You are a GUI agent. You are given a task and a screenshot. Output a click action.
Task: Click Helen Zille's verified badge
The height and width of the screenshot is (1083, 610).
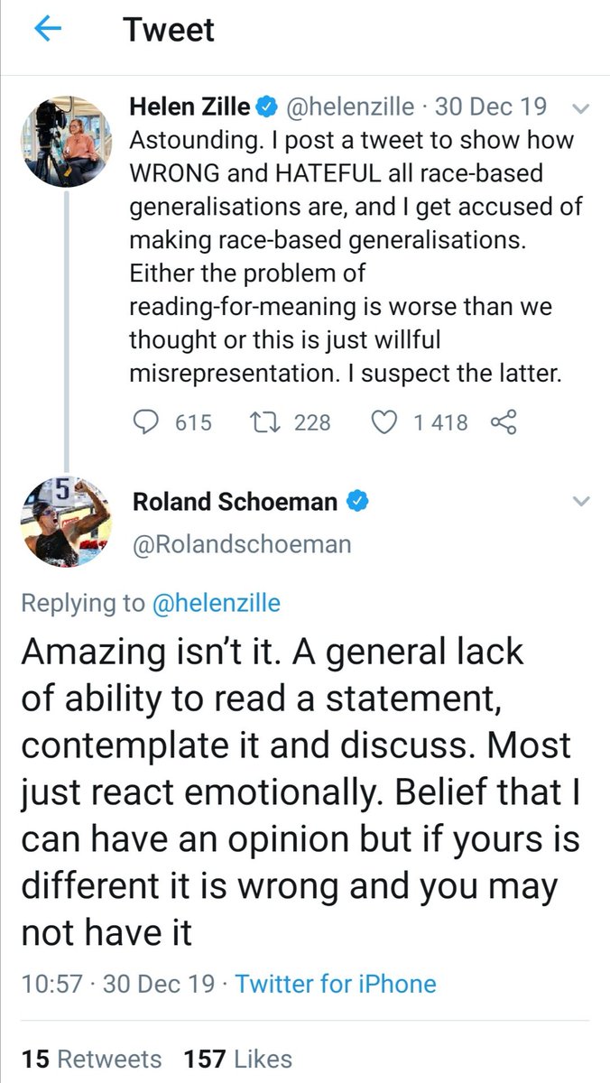pyautogui.click(x=265, y=107)
